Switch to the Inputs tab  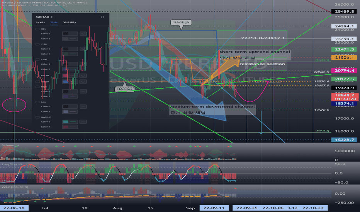[40, 22]
